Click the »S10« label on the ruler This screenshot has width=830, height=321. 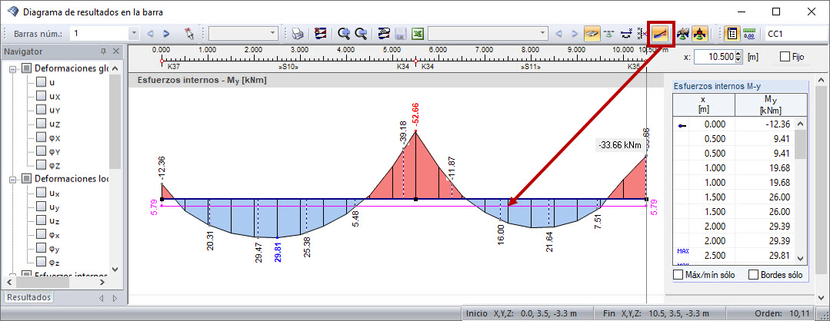point(288,67)
